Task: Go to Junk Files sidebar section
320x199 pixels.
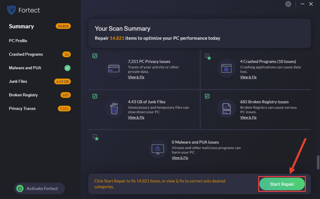Action: tap(18, 81)
